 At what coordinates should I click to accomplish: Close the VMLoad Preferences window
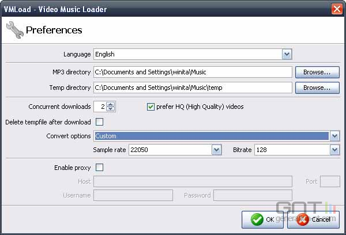[337, 9]
